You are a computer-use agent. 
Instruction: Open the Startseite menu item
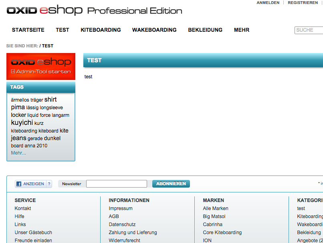click(x=28, y=30)
